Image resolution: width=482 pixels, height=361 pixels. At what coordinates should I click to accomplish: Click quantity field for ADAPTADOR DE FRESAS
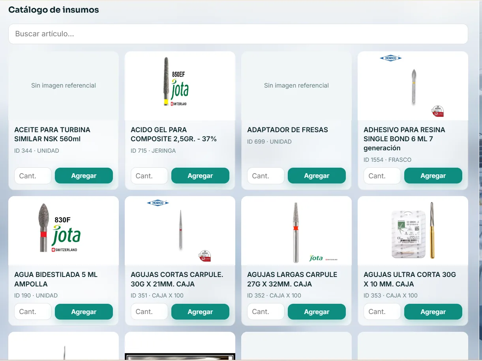(266, 176)
